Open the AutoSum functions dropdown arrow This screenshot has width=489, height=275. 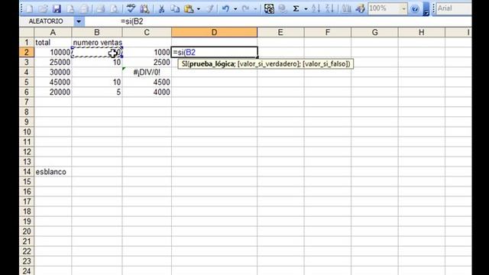(x=306, y=8)
